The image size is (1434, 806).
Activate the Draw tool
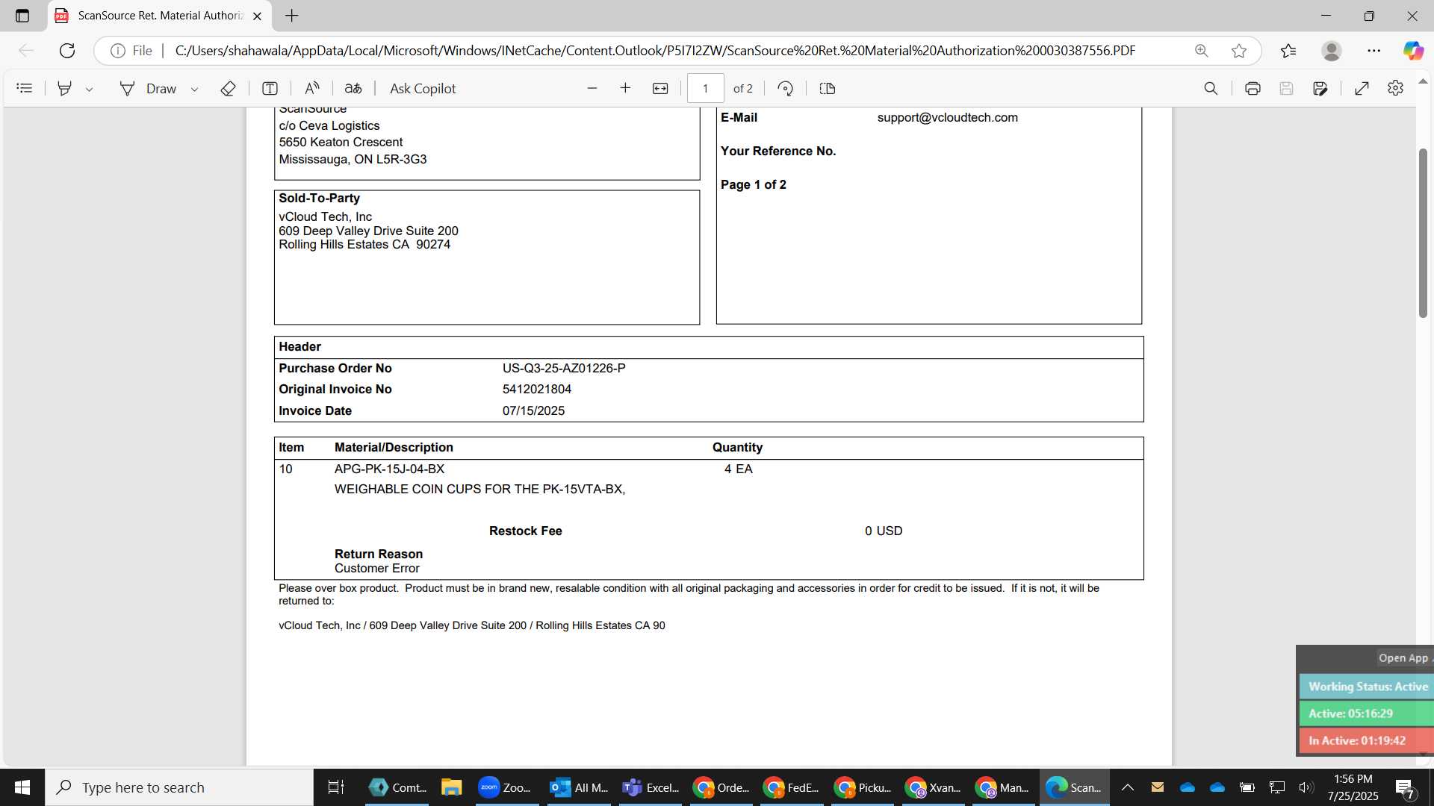[149, 88]
